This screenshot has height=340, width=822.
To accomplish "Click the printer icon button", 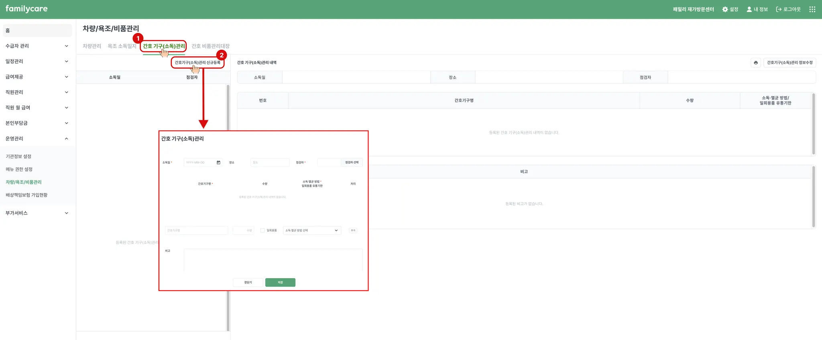I will click(756, 63).
